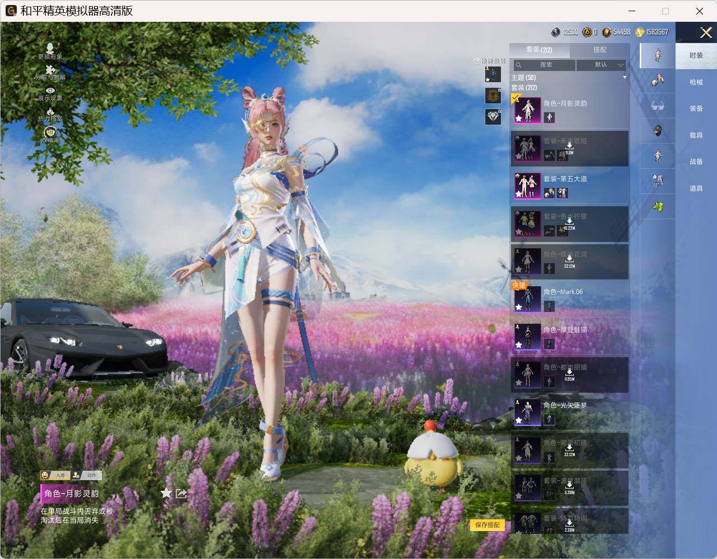This screenshot has width=717, height=559.
Task: Open the 搭配 tab
Action: click(x=600, y=50)
